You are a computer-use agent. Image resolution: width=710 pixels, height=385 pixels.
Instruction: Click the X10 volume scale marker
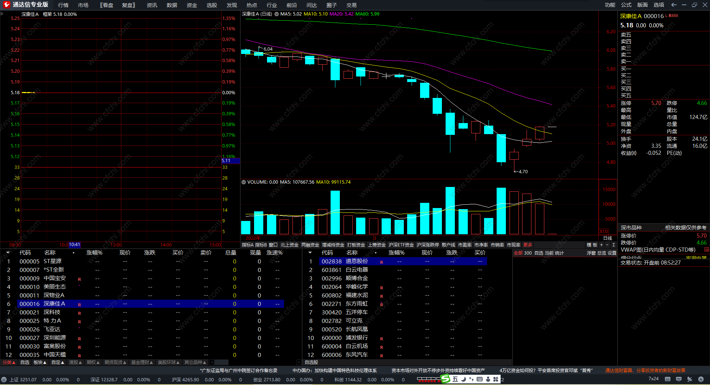pos(603,232)
